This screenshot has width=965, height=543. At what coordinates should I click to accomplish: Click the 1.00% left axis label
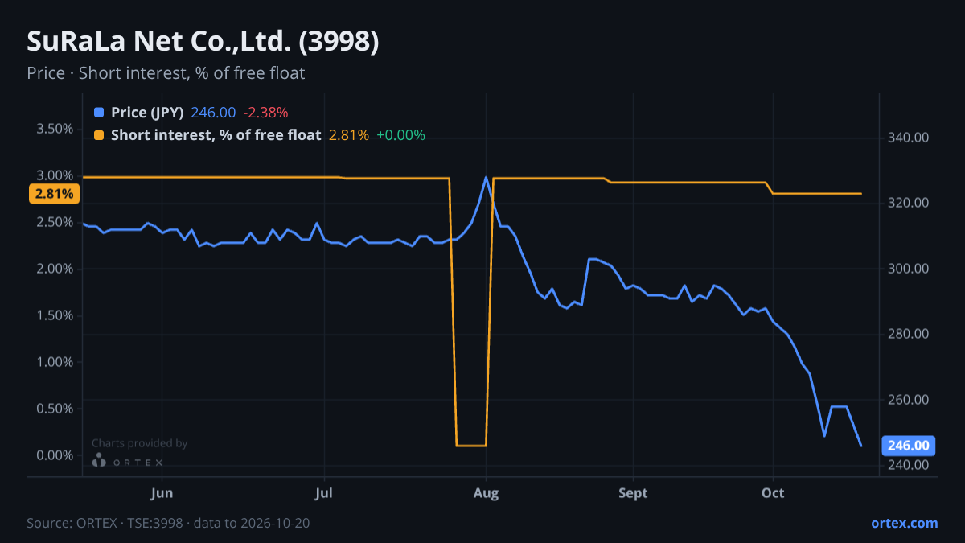[x=55, y=362]
